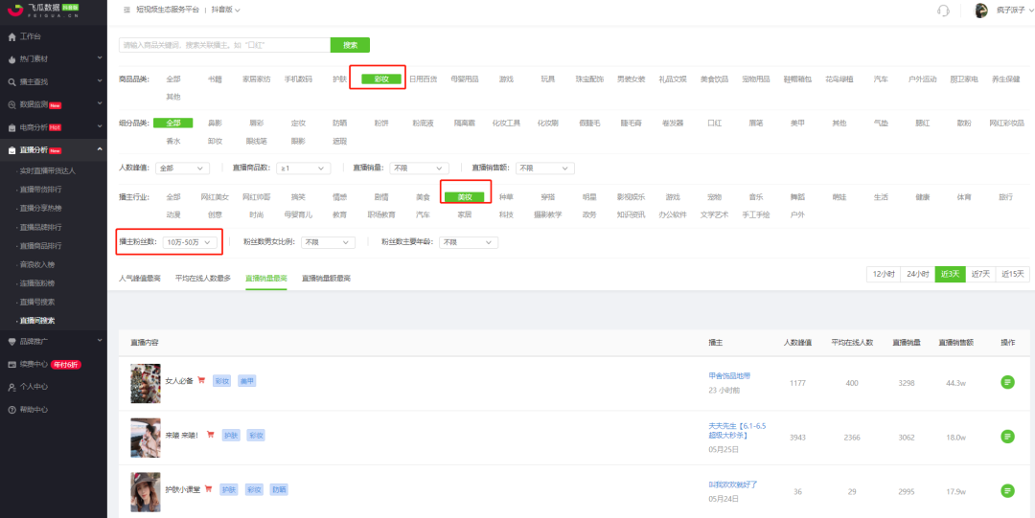Open 音浪收入榜 in sidebar
Image resolution: width=1035 pixels, height=518 pixels.
point(37,264)
